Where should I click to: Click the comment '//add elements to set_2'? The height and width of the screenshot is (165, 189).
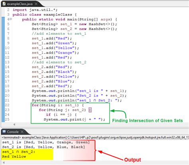(x=59, y=62)
